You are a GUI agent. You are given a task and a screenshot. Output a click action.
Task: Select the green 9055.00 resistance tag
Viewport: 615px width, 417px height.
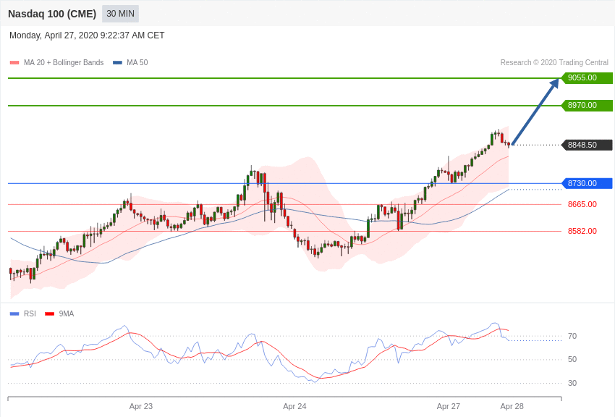pyautogui.click(x=587, y=77)
